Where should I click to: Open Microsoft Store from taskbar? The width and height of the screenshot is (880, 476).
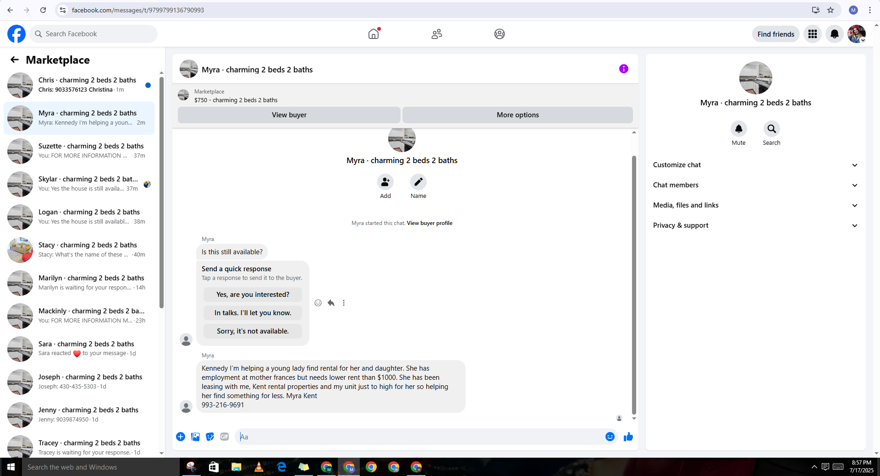[x=214, y=467]
